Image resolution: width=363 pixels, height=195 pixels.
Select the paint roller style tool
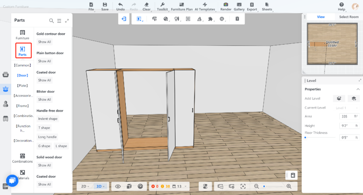point(154,19)
